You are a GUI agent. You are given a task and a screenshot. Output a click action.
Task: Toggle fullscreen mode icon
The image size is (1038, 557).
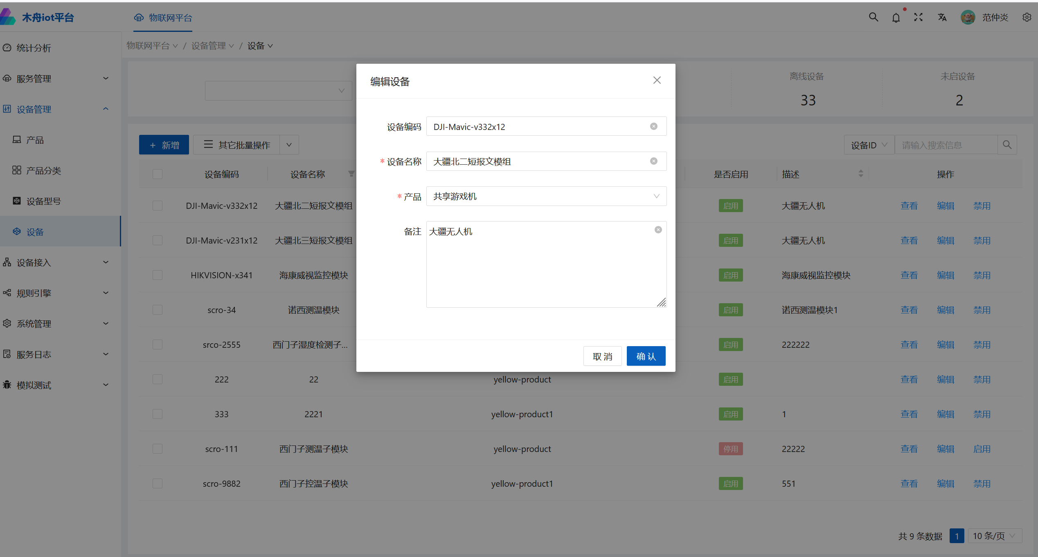click(x=918, y=17)
